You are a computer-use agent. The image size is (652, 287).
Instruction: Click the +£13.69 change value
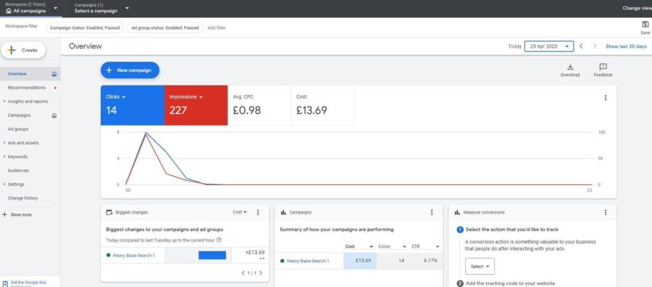tap(255, 253)
